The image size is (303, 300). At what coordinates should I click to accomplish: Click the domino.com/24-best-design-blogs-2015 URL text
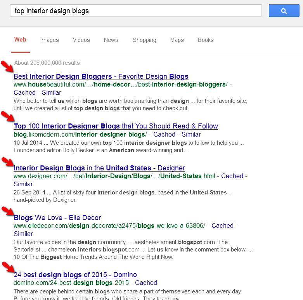point(71,283)
